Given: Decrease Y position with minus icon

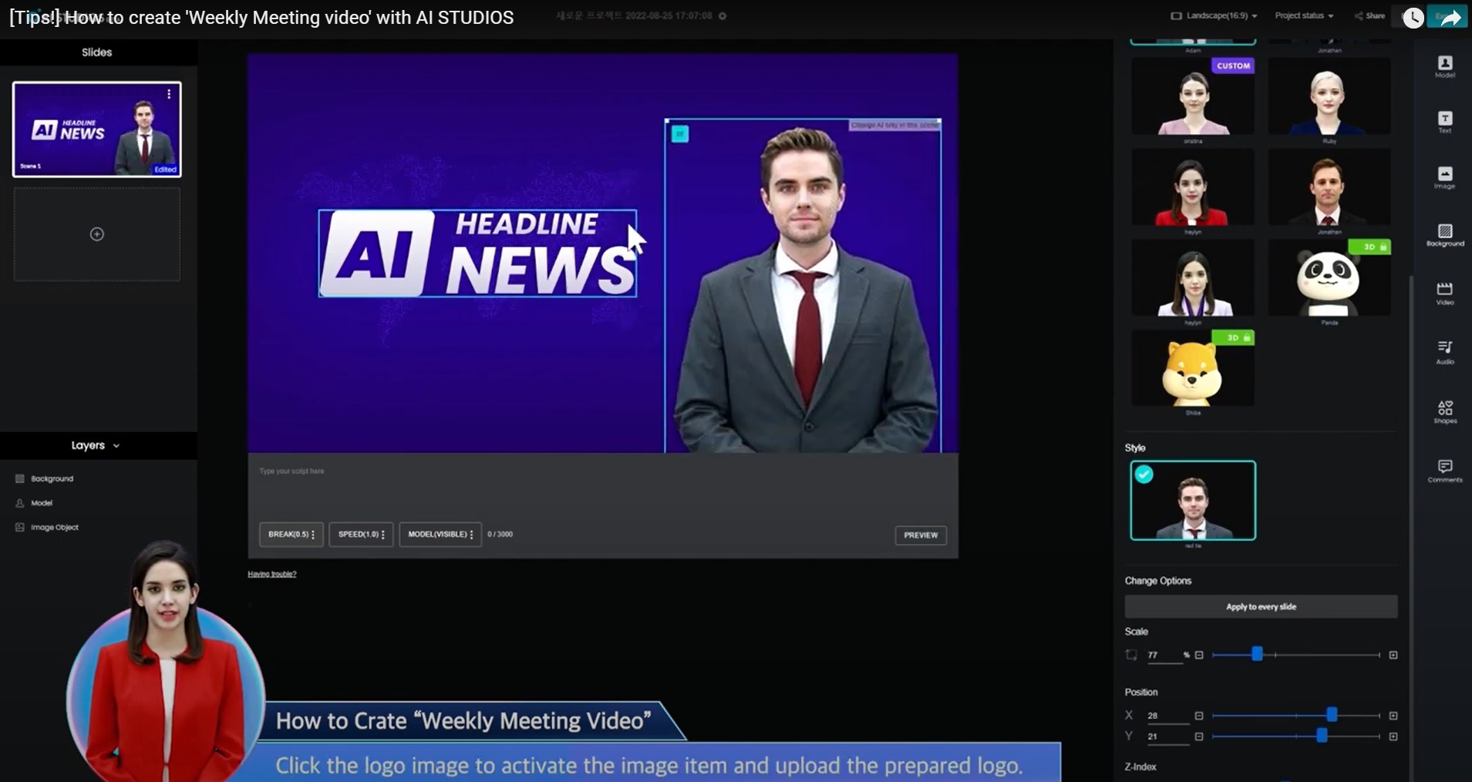Looking at the screenshot, I should pos(1199,737).
